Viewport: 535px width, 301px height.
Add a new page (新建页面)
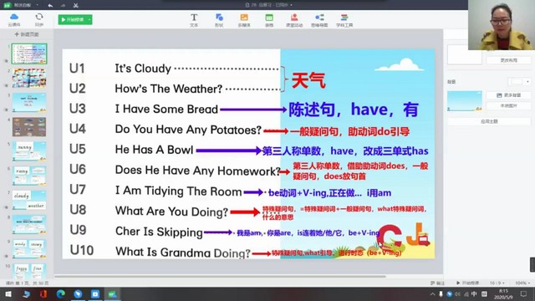[27, 34]
